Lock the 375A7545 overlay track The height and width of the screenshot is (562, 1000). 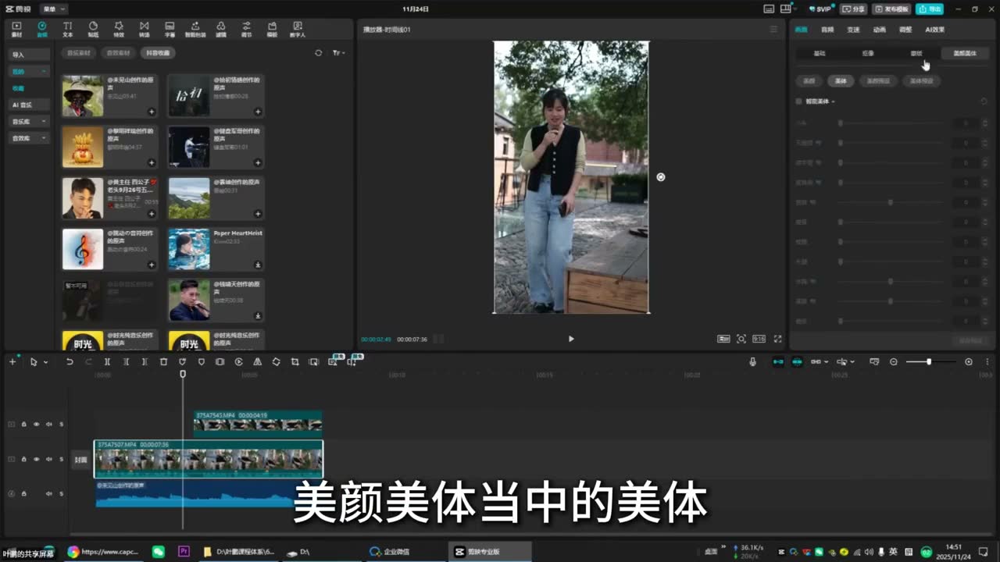click(23, 425)
